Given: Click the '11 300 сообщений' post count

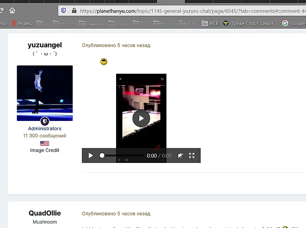Looking at the screenshot, I should [45, 136].
